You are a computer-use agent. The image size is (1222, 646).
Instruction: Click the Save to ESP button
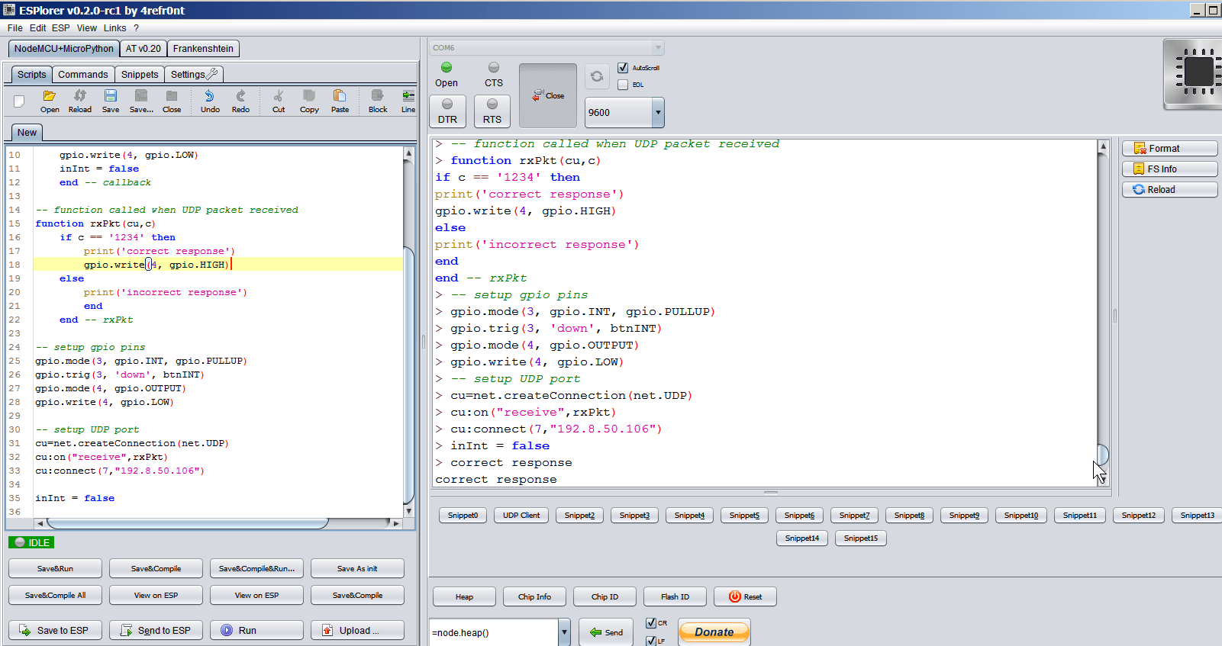(55, 630)
